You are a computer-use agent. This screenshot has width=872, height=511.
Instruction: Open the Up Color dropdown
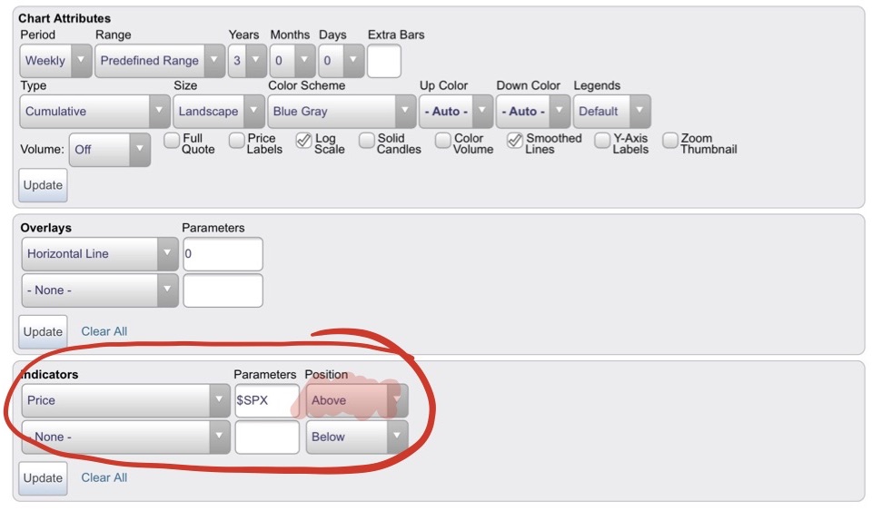point(456,112)
